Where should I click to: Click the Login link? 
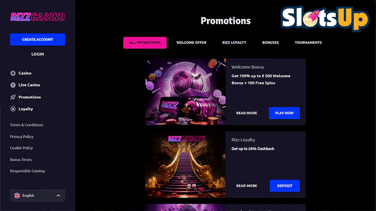pyautogui.click(x=38, y=54)
